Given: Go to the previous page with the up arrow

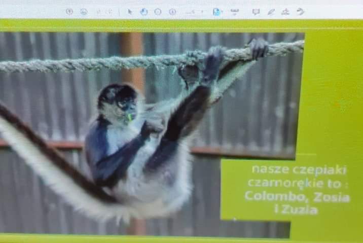Looking at the screenshot, I should pos(69,12).
